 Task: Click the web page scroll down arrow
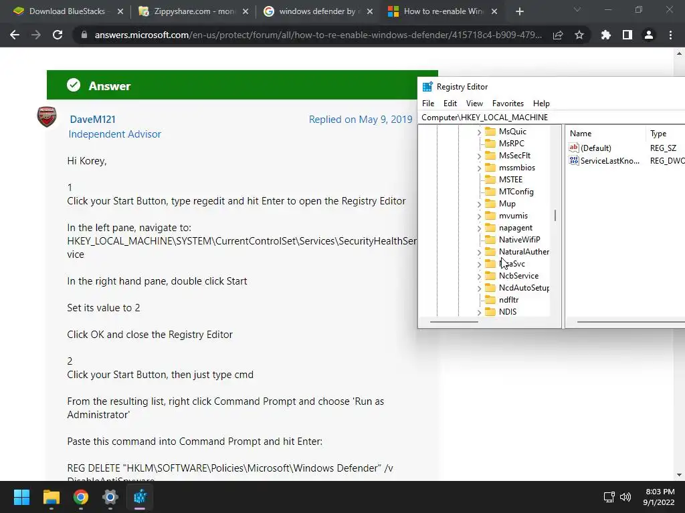pyautogui.click(x=680, y=475)
